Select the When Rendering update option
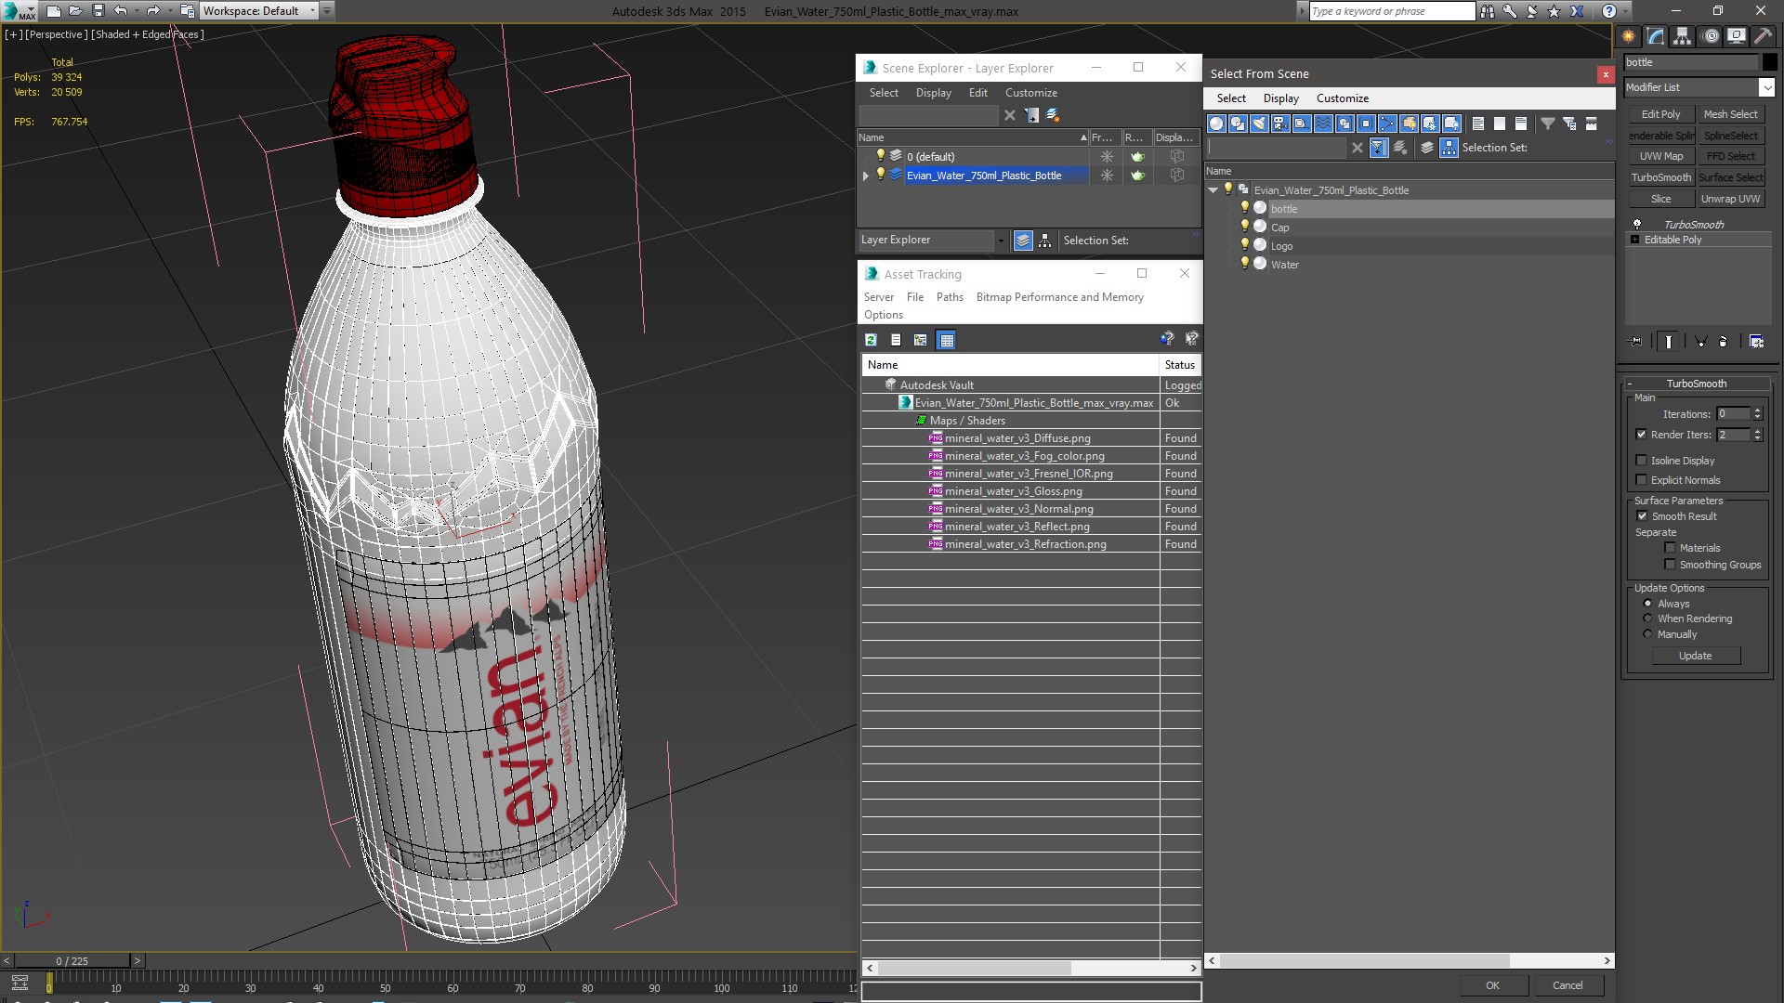The image size is (1784, 1003). pos(1648,619)
